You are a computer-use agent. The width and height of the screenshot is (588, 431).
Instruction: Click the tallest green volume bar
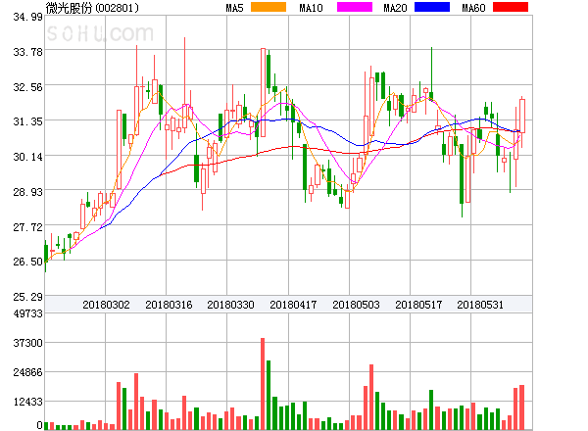[x=269, y=395]
